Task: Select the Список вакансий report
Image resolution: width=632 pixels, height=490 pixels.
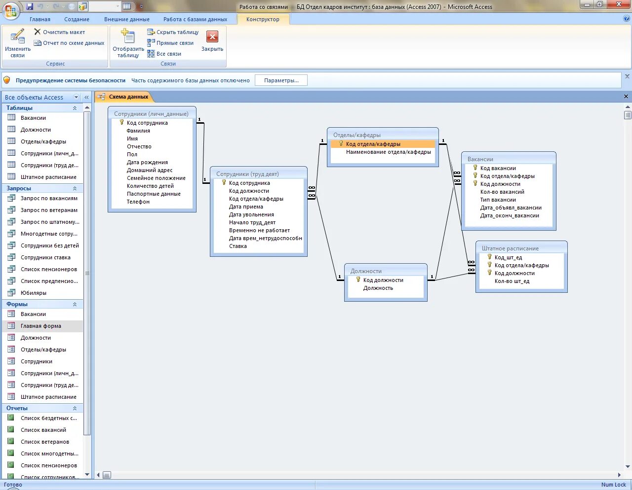Action: [42, 430]
